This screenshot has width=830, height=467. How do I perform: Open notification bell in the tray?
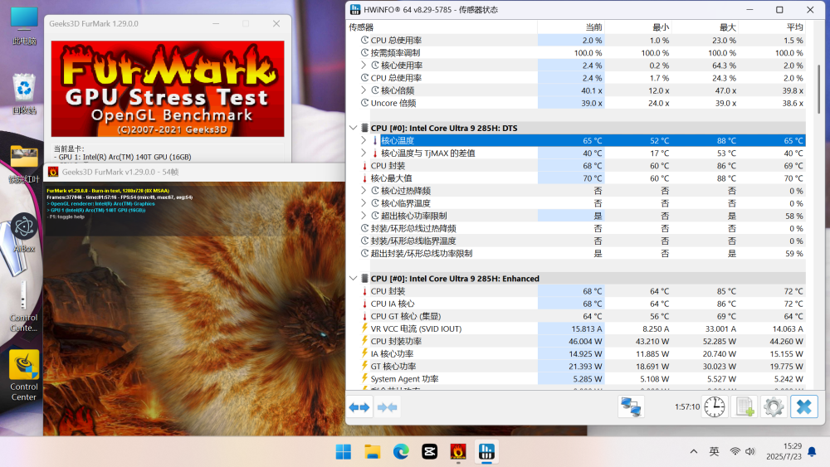point(812,452)
